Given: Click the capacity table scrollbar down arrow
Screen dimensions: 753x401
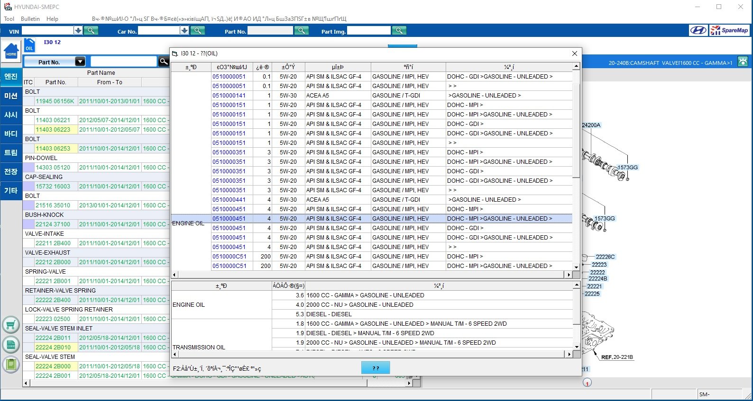Looking at the screenshot, I should click(576, 347).
